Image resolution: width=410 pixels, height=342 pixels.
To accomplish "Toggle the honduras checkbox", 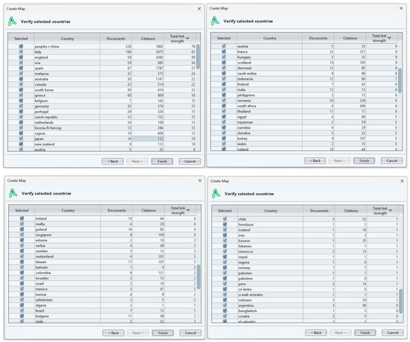I will [225, 224].
